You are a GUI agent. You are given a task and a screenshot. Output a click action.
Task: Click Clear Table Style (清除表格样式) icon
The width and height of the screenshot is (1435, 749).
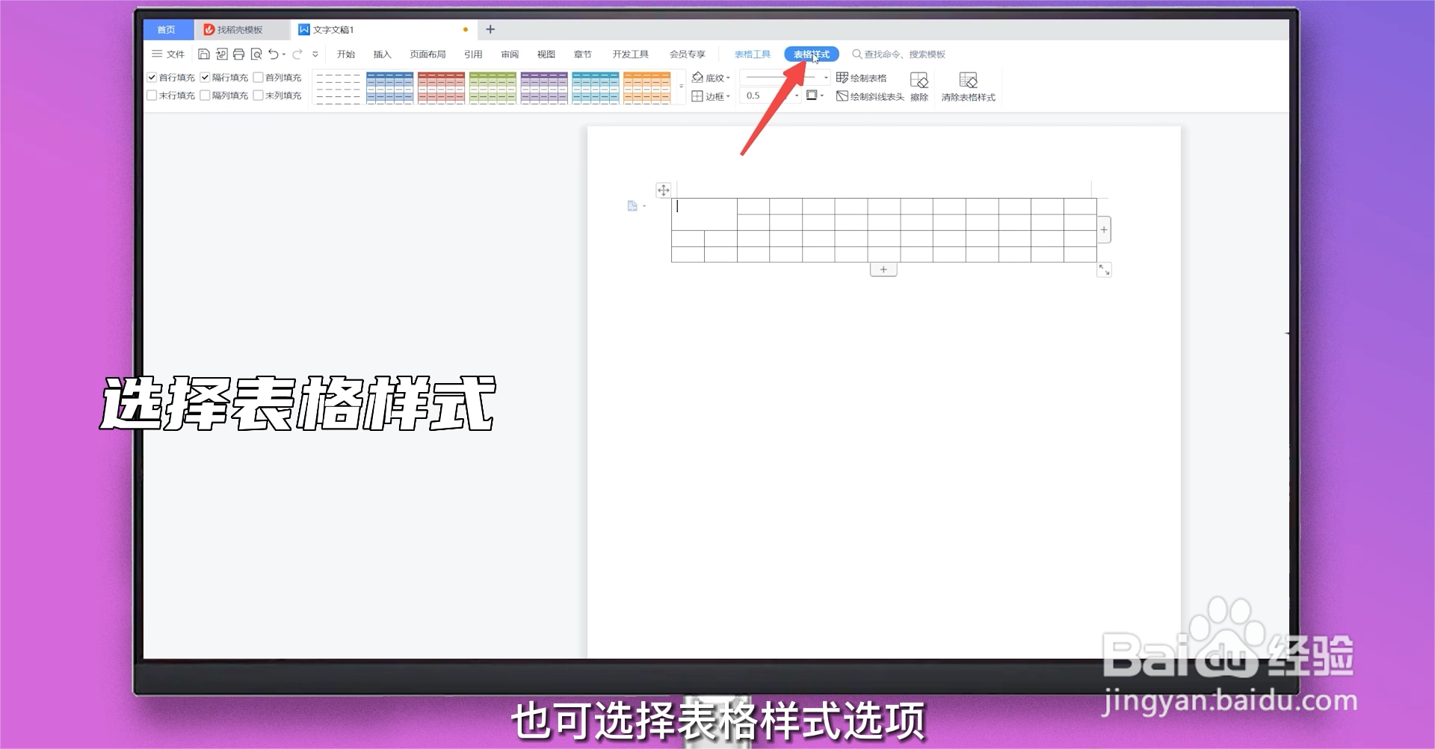coord(968,87)
